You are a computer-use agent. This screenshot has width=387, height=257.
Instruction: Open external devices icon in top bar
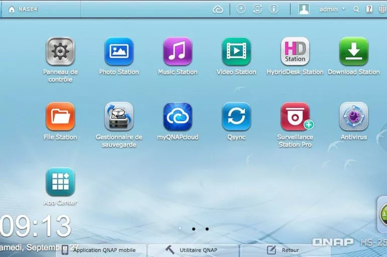click(x=257, y=9)
